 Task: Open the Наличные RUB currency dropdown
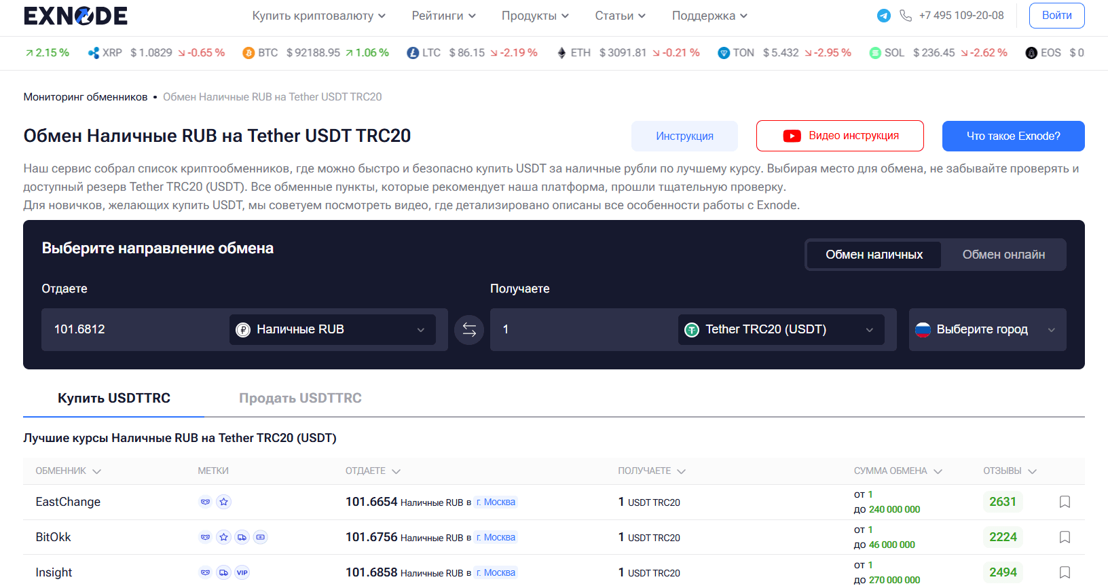pos(333,329)
